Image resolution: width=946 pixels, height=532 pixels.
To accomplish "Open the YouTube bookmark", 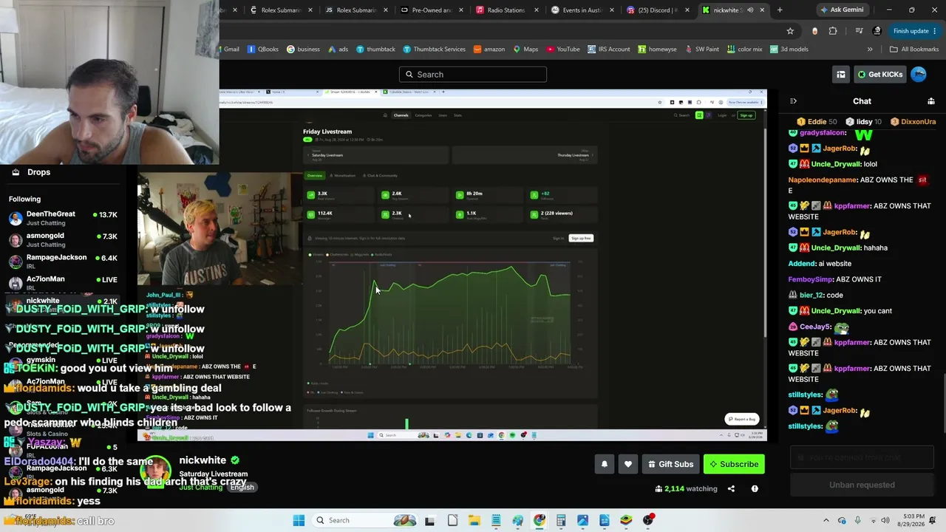I will [x=563, y=50].
